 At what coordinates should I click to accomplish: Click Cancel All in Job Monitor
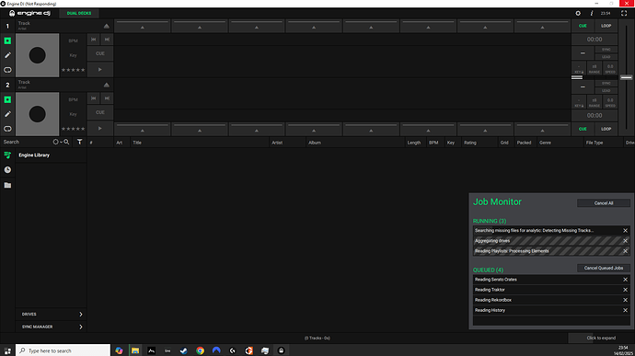604,203
